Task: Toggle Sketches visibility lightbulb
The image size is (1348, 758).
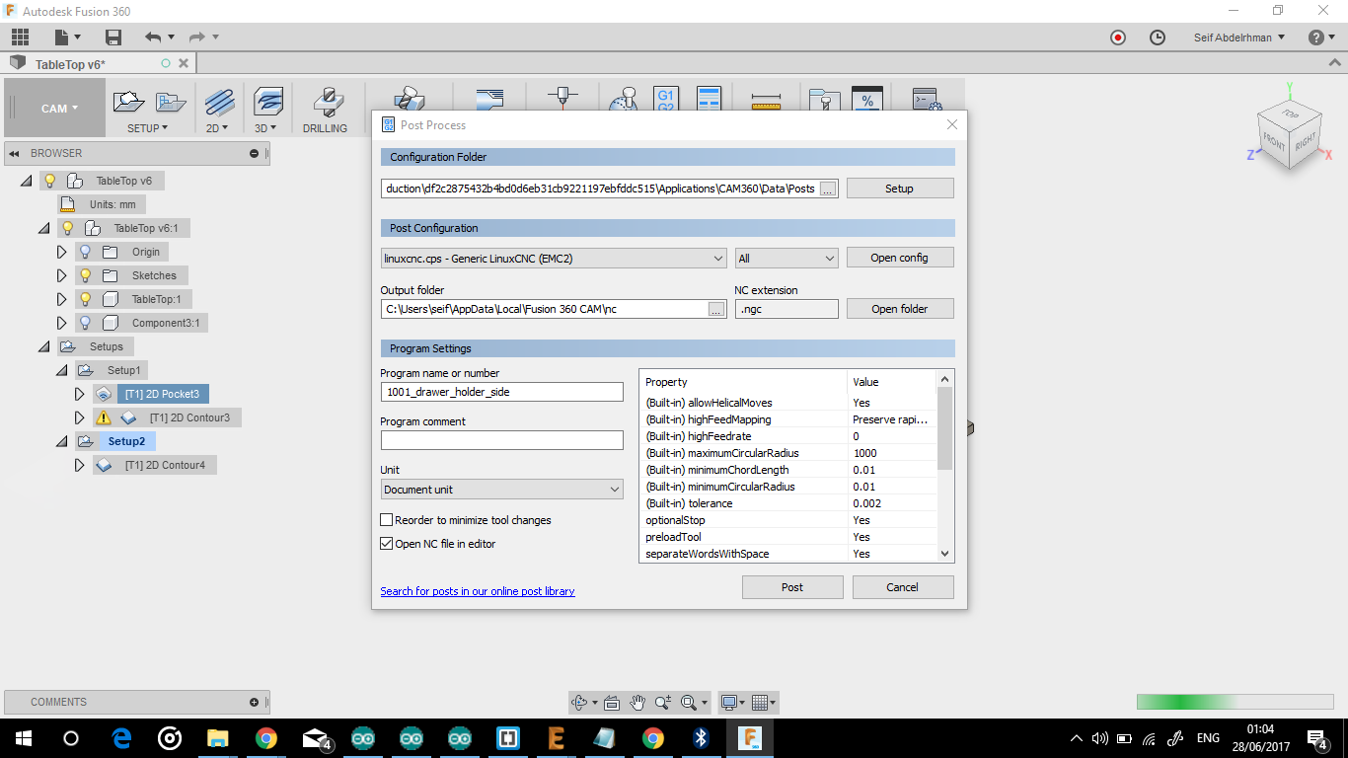Action: tap(86, 275)
